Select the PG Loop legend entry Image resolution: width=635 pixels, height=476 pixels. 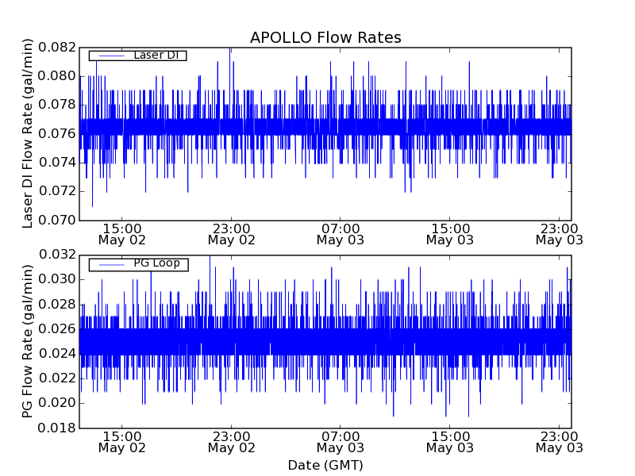(x=156, y=263)
